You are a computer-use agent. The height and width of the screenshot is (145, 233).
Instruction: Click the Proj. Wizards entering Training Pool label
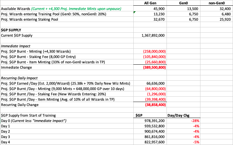point(54,14)
